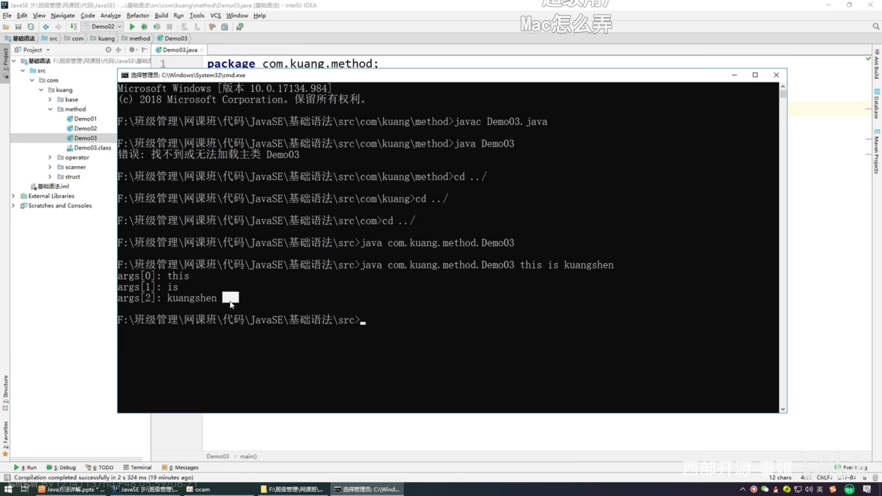Close the Demo03.java editor tab
Image resolution: width=882 pixels, height=496 pixels.
[202, 50]
